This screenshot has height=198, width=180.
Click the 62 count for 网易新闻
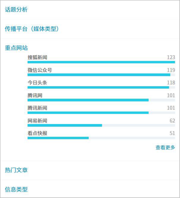tap(172, 121)
